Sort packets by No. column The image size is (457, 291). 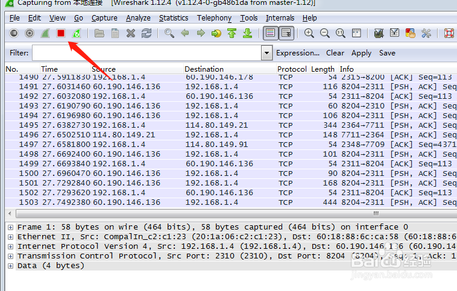pos(22,69)
